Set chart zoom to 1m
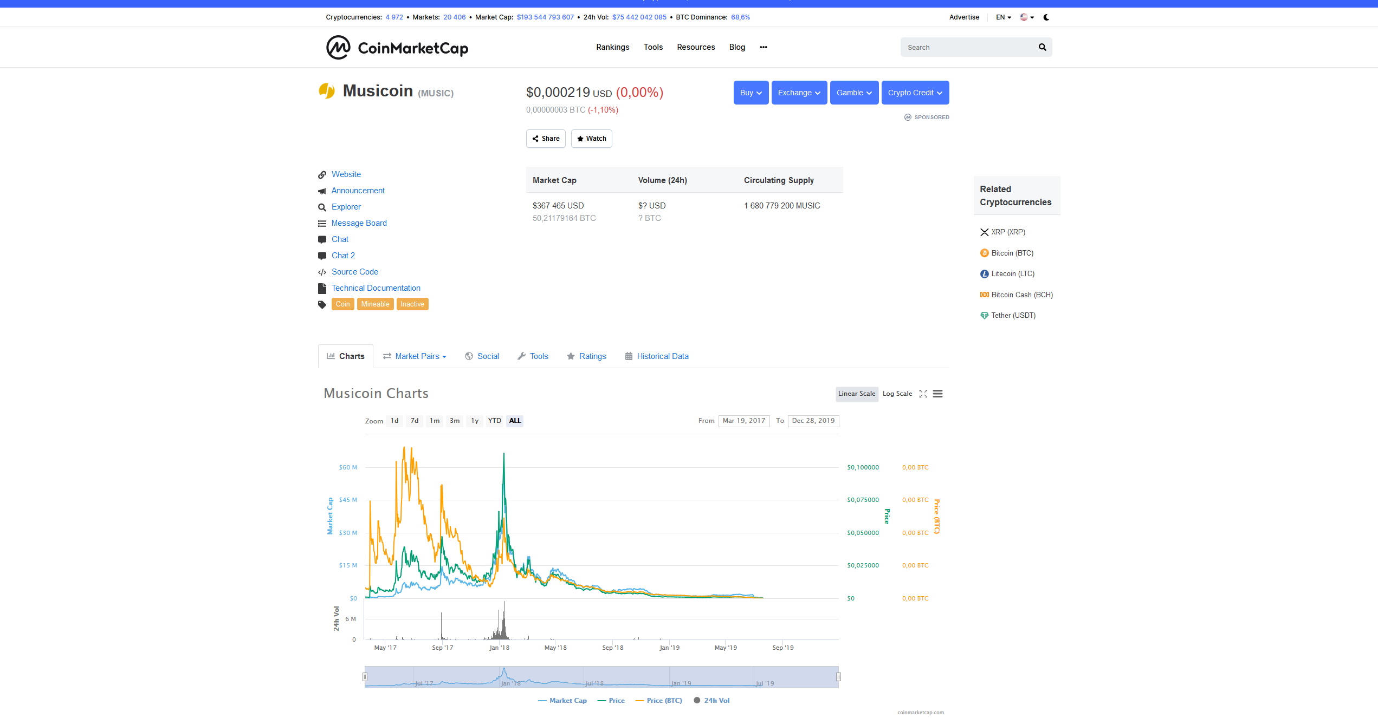The height and width of the screenshot is (718, 1378). [x=435, y=421]
